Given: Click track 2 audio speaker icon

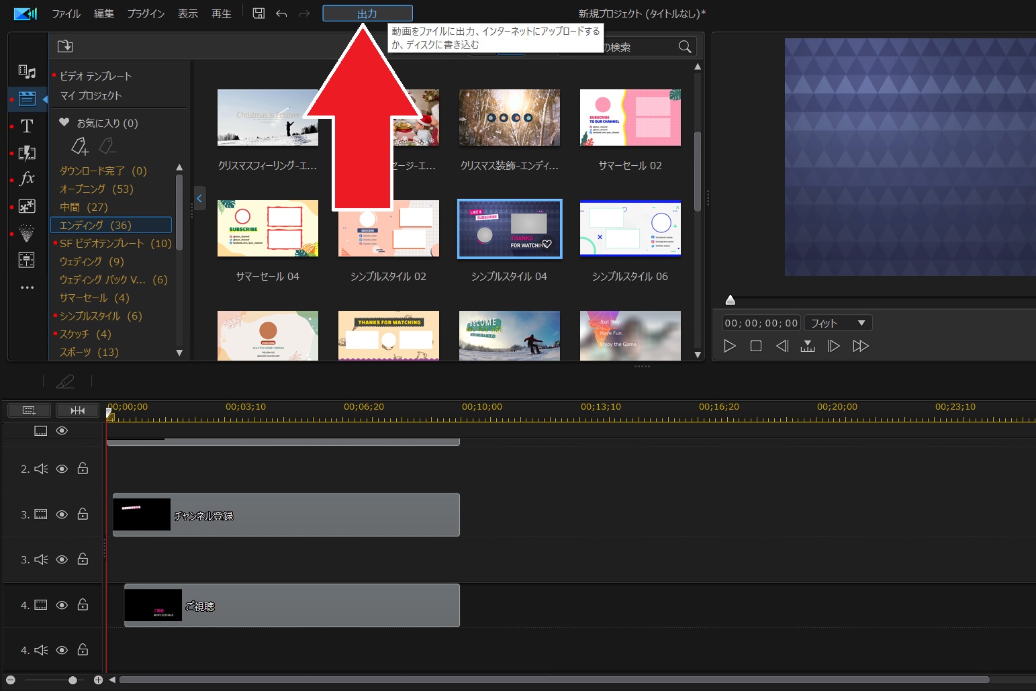Looking at the screenshot, I should (x=41, y=469).
